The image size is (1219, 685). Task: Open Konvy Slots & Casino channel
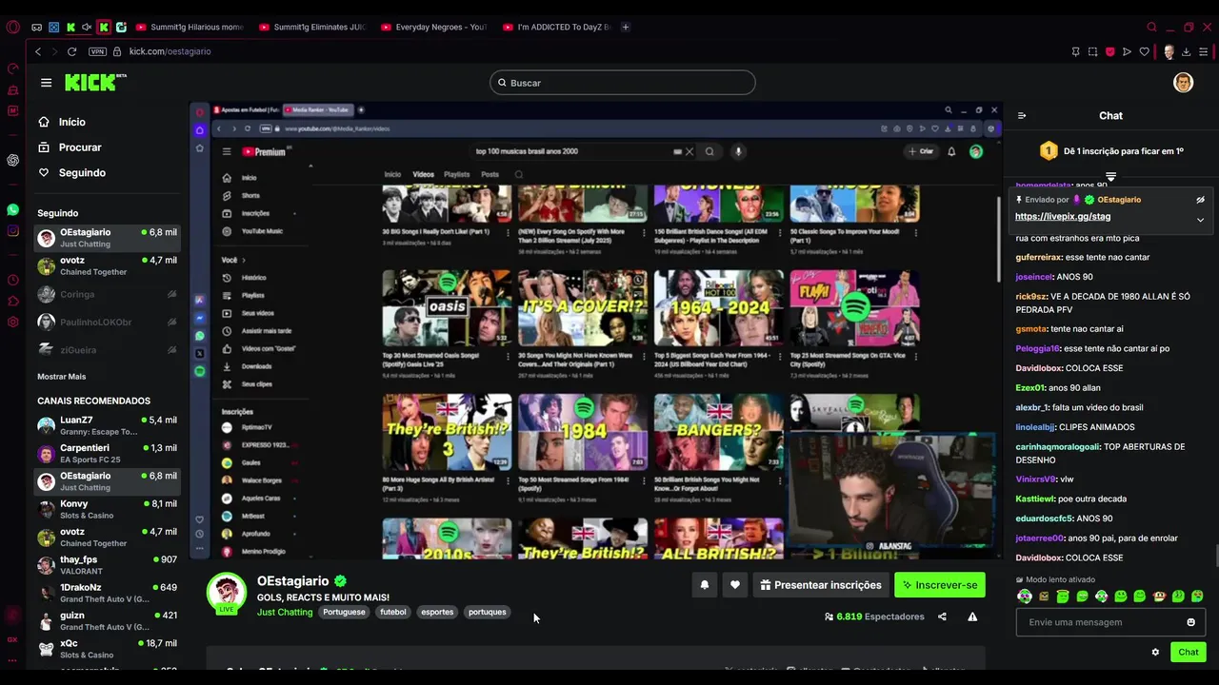tap(107, 509)
